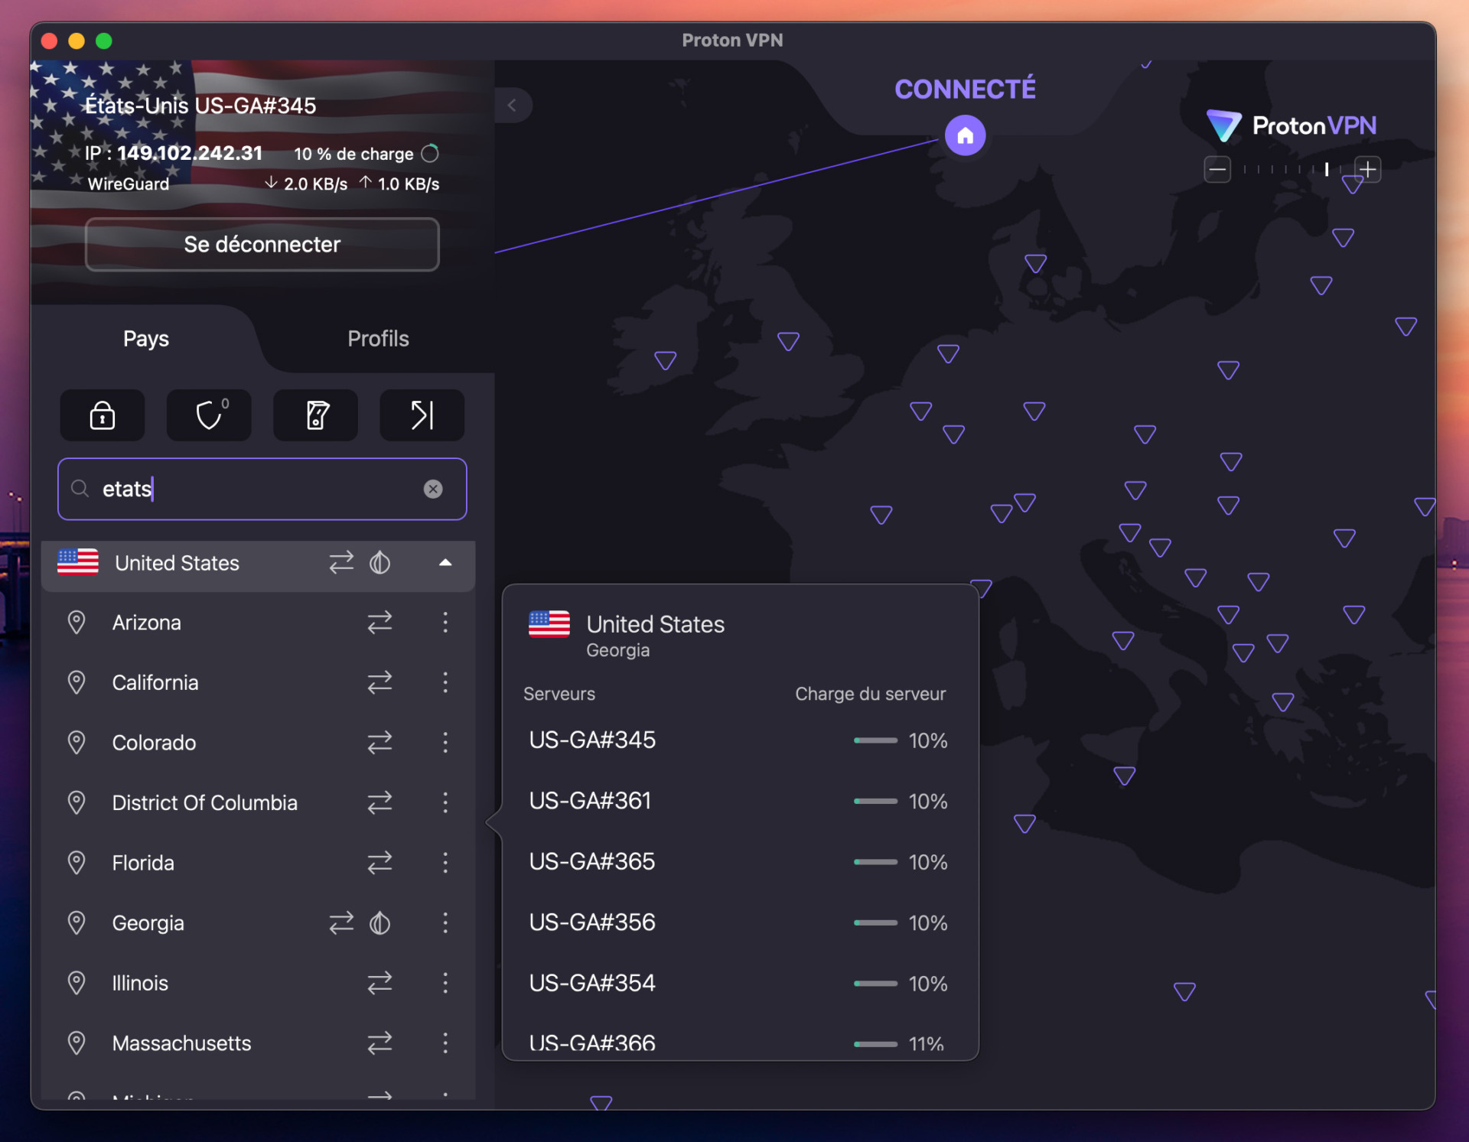Click location pin icon for Massachusetts
1469x1142 pixels.
coord(77,1043)
